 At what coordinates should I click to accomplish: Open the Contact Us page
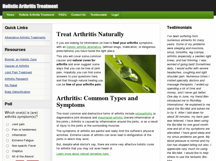coord(78,15)
